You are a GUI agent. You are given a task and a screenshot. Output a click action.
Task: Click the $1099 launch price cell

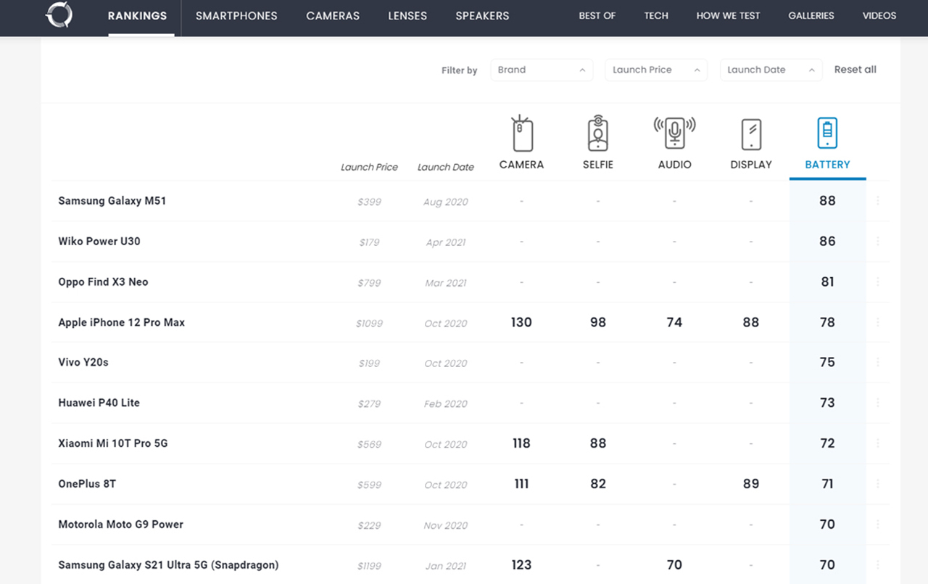[x=369, y=324]
